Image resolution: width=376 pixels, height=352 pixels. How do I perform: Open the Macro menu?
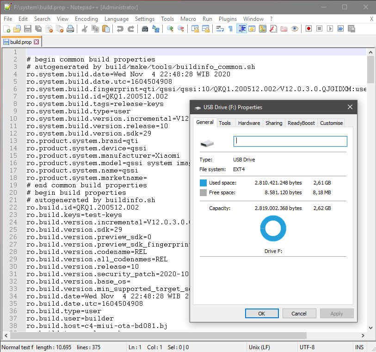(188, 19)
